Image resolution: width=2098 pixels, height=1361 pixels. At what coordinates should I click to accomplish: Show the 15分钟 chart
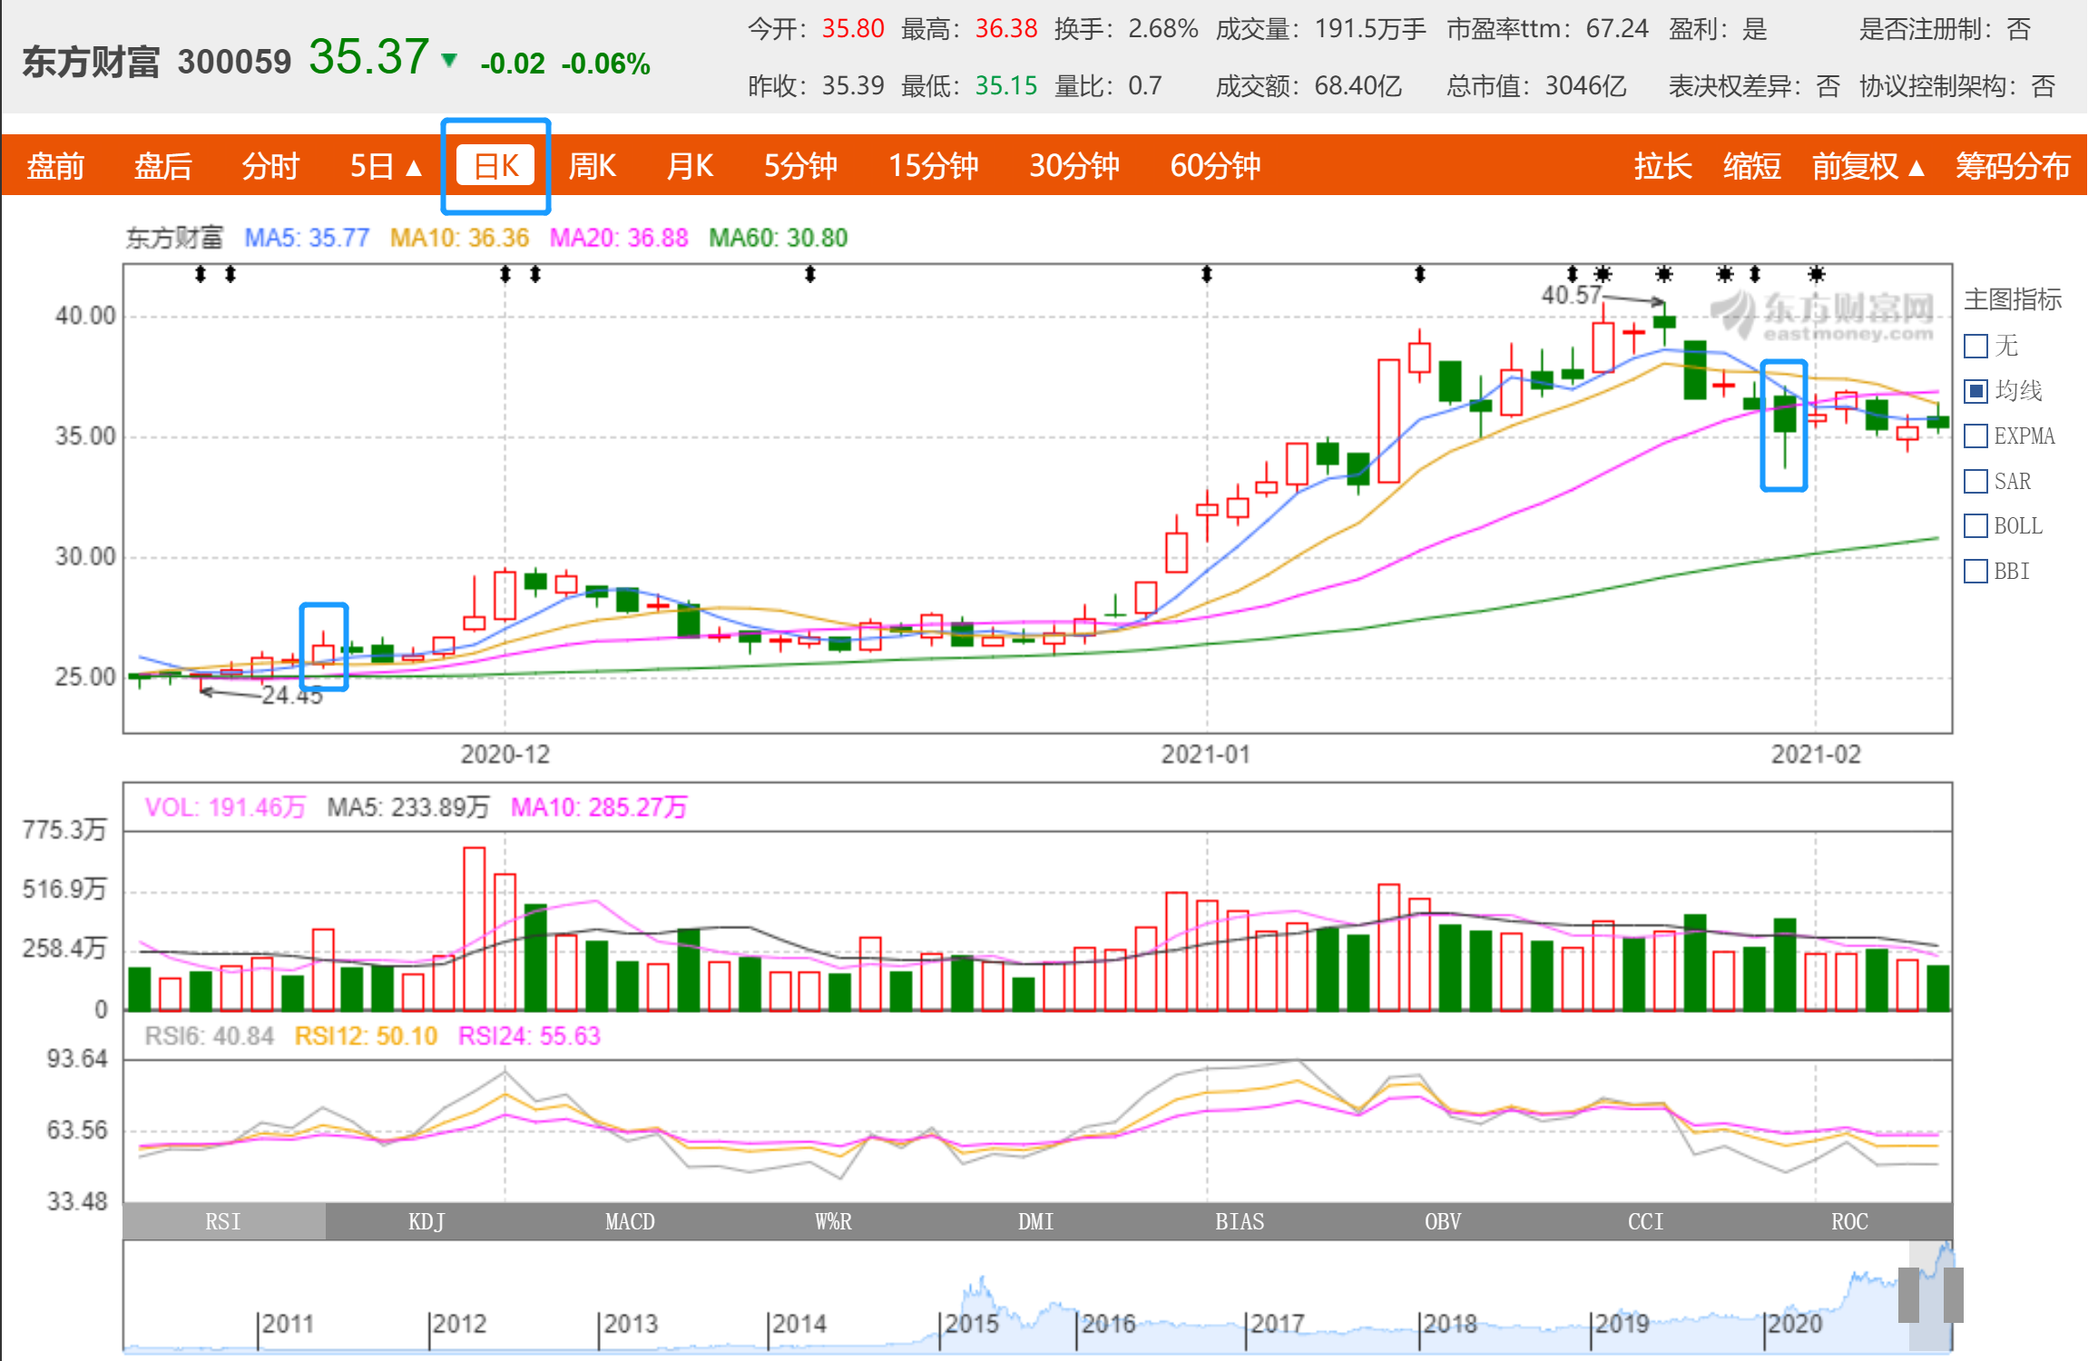coord(933,166)
